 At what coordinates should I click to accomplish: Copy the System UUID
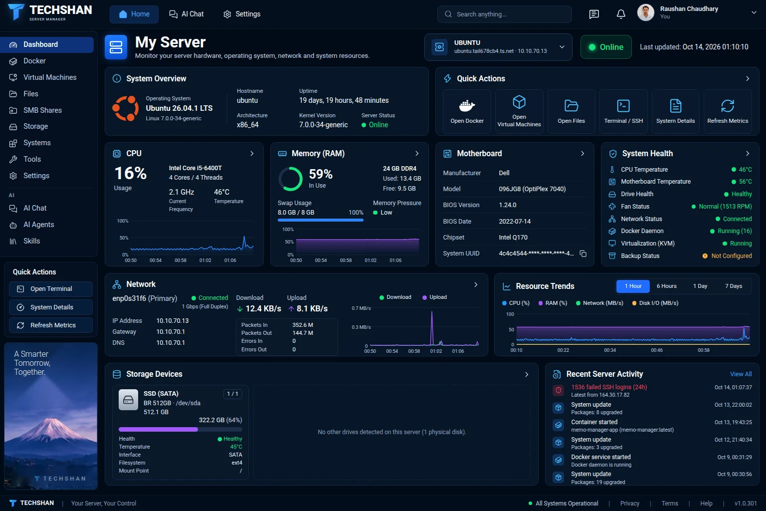[583, 254]
